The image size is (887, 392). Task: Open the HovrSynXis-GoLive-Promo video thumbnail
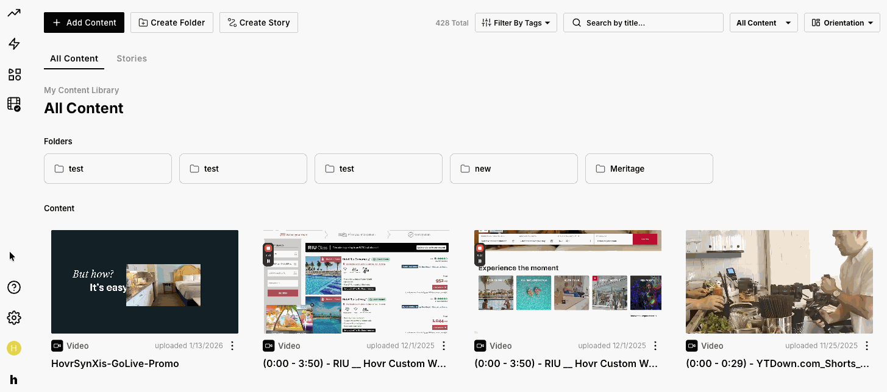144,281
